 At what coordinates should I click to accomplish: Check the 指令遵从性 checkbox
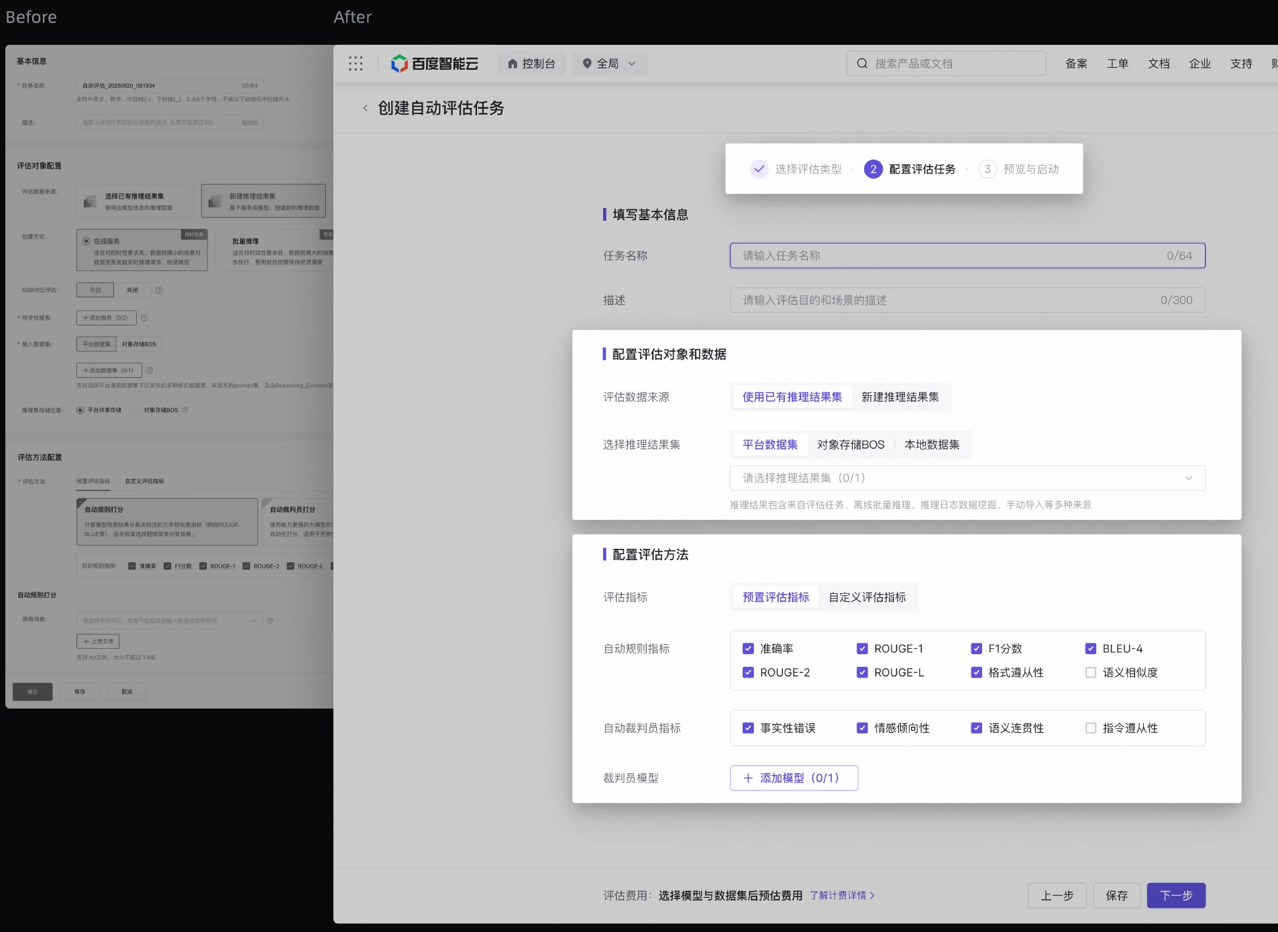(x=1091, y=728)
